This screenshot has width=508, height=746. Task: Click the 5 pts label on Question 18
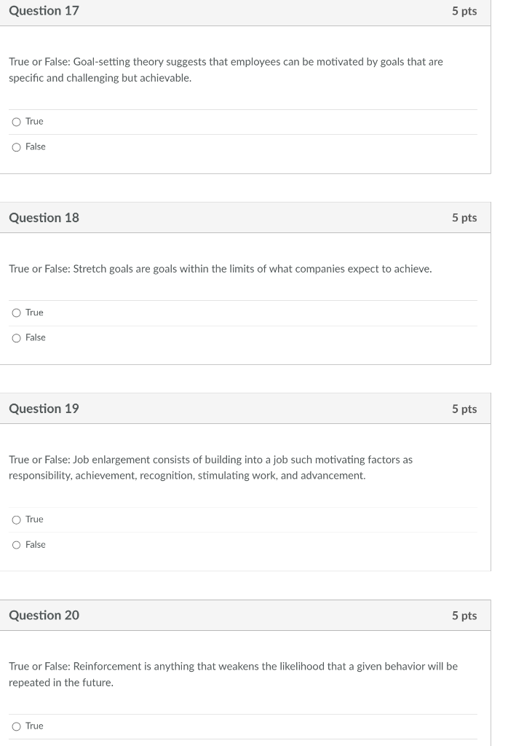(464, 218)
